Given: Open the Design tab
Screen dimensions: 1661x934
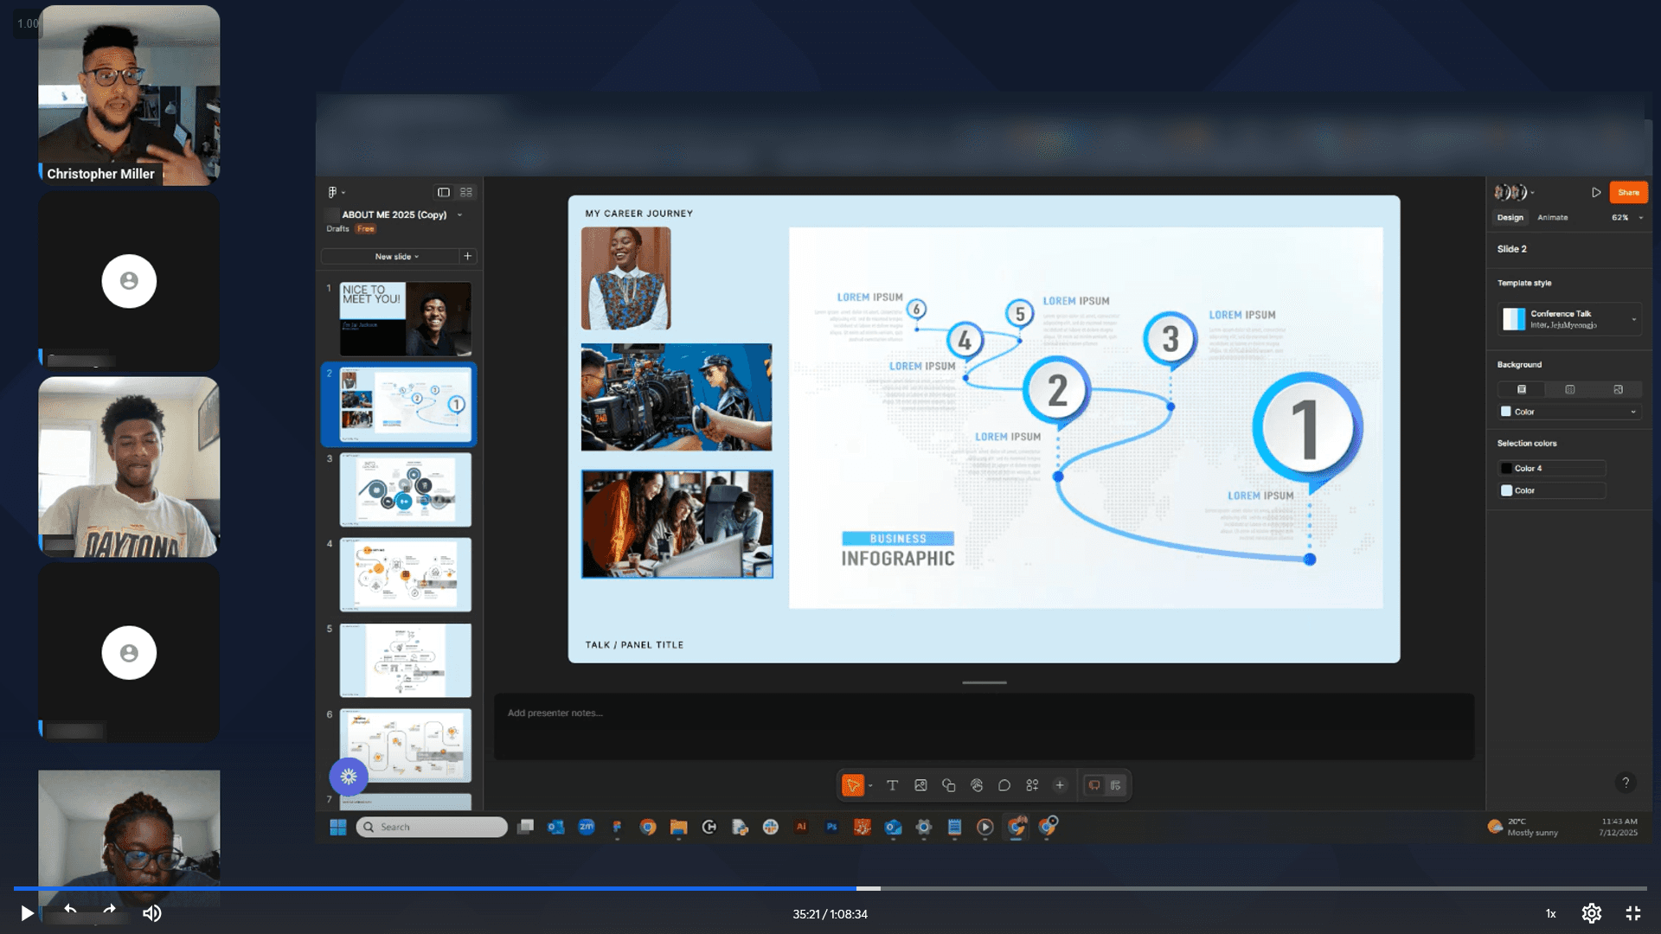Looking at the screenshot, I should [x=1510, y=218].
